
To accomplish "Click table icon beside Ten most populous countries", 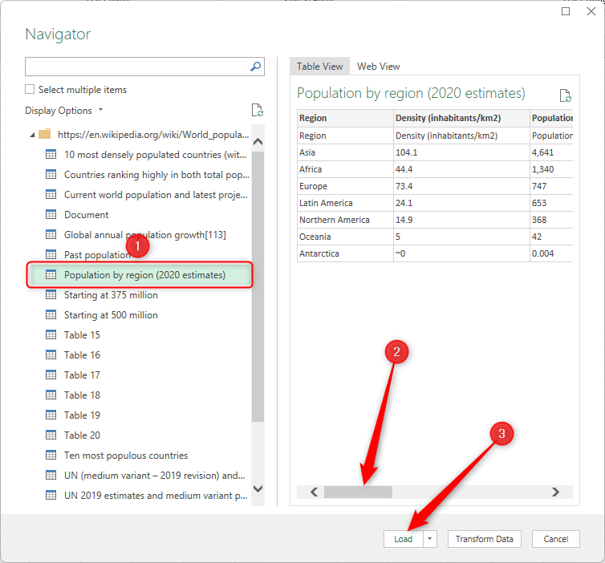I will (51, 455).
